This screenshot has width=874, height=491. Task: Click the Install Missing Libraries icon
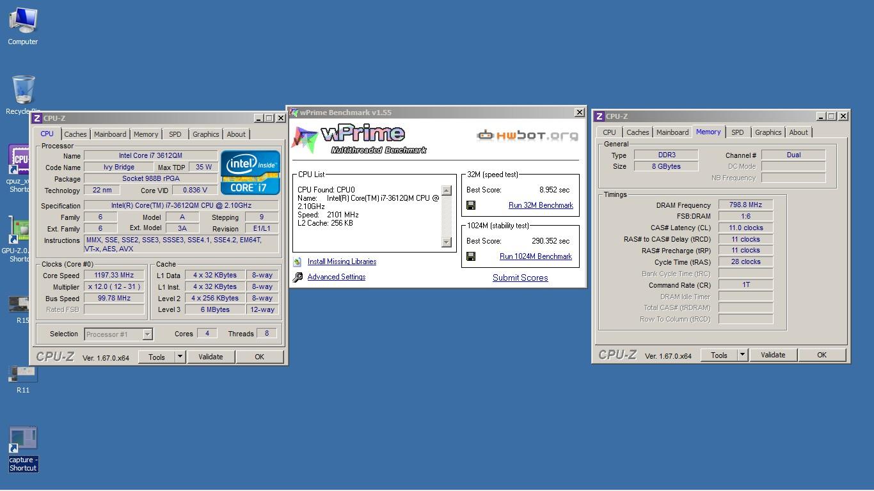tap(298, 262)
